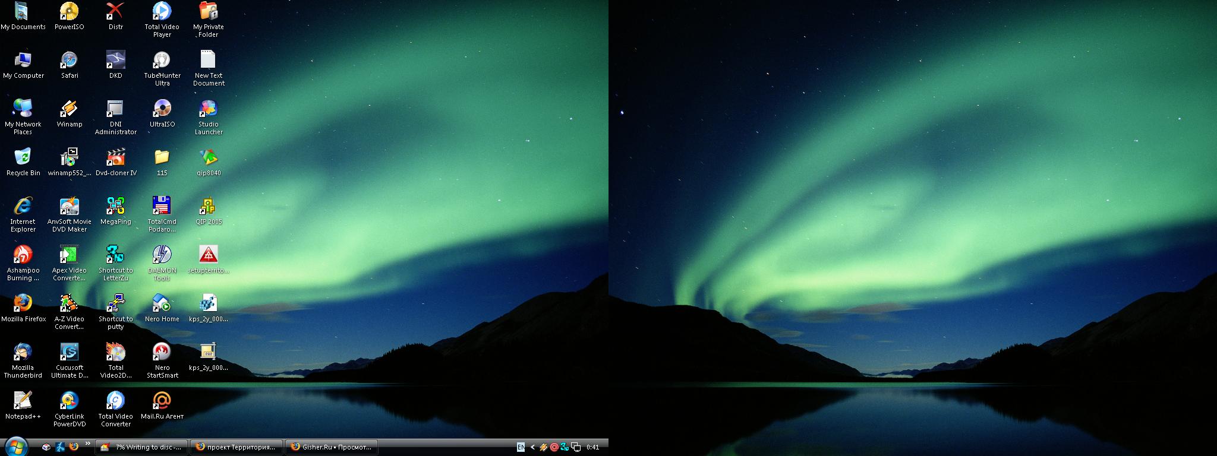Launch Nero StartSmart from the desktop

(x=162, y=352)
